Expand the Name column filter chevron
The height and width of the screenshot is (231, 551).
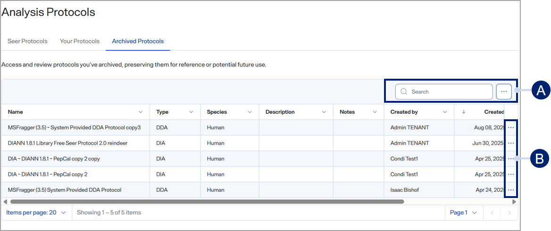pos(141,112)
